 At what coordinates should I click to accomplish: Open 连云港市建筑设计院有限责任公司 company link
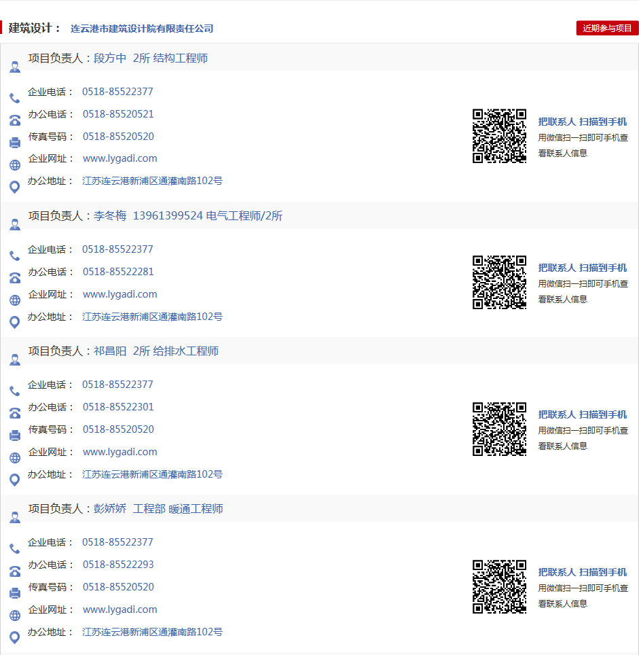coord(142,29)
